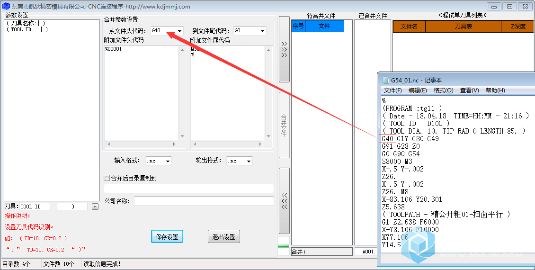Image resolution: width=535 pixels, height=270 pixels.
Task: Click '( 刀具名称:' line in parameter list
Action: point(26,23)
